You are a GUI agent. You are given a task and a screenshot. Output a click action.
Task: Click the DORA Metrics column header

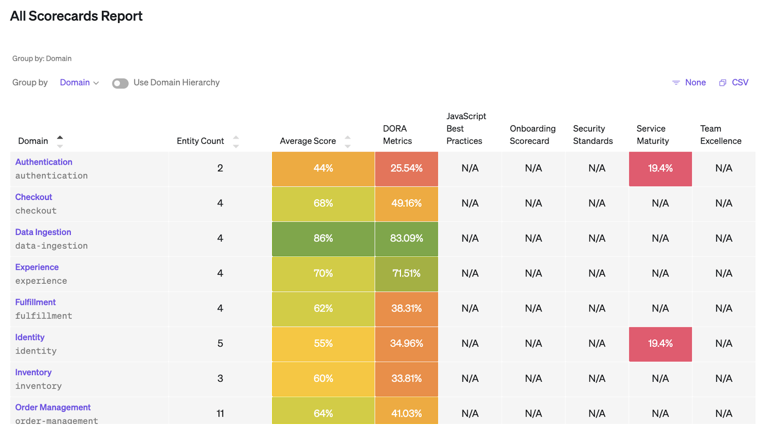pos(397,135)
